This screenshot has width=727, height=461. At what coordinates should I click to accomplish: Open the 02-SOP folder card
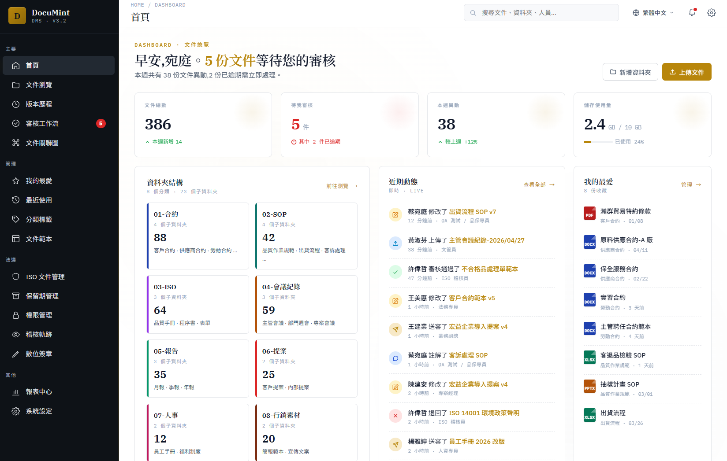click(306, 236)
